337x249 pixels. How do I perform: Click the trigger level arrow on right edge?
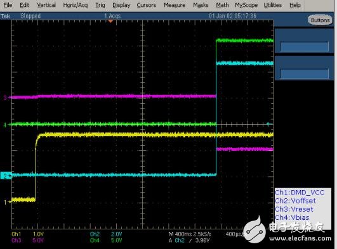pos(269,124)
